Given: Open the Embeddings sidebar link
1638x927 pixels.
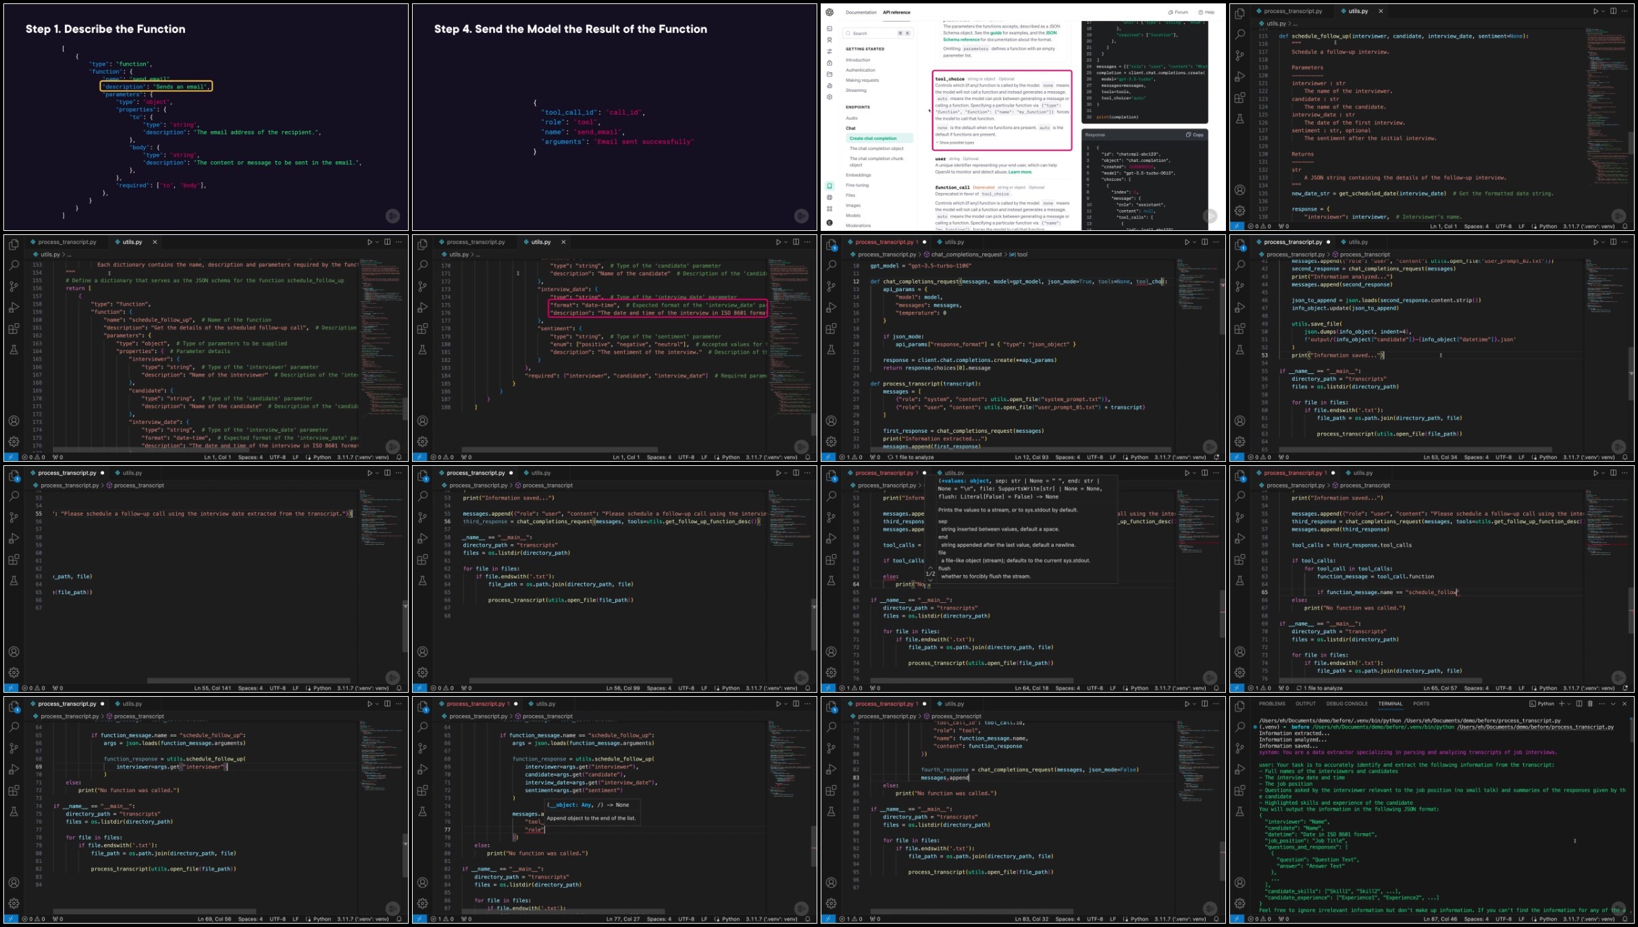Looking at the screenshot, I should (x=858, y=175).
